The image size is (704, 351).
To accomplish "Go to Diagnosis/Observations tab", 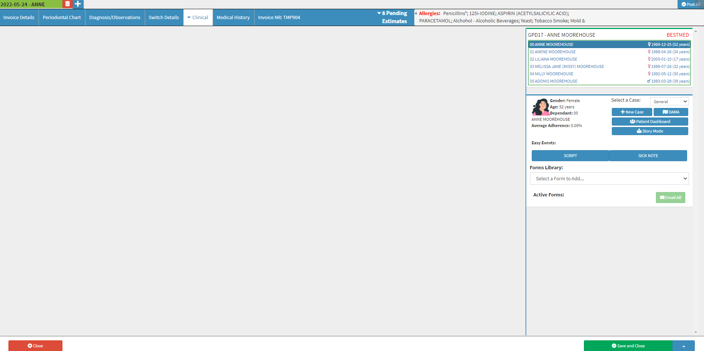I will 115,17.
